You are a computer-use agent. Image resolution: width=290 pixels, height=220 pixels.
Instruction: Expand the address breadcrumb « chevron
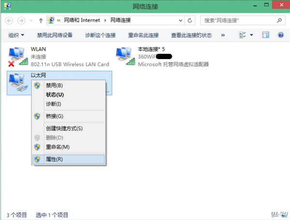pos(59,20)
